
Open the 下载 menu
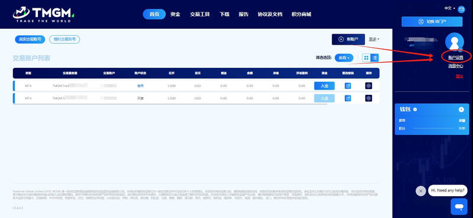(225, 14)
